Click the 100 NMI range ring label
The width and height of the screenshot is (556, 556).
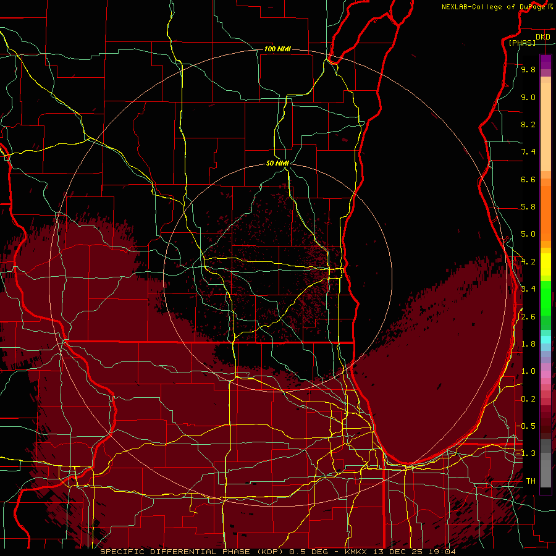(x=277, y=49)
